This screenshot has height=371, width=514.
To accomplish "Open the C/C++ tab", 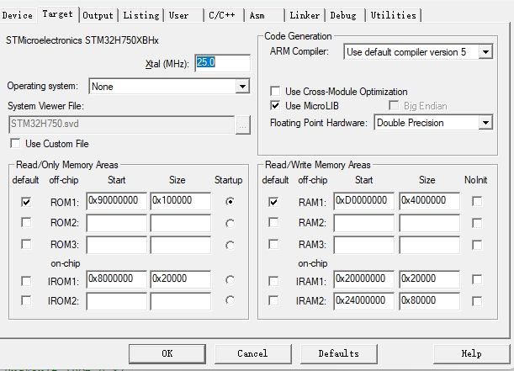I will (222, 15).
